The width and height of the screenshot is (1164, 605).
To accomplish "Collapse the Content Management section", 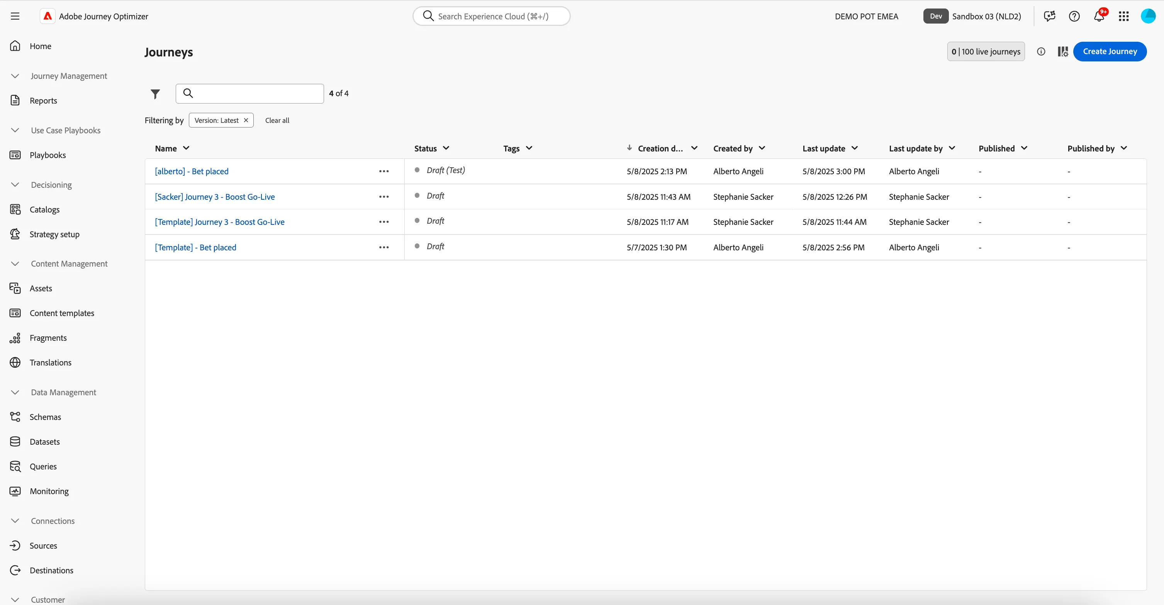I will click(15, 263).
